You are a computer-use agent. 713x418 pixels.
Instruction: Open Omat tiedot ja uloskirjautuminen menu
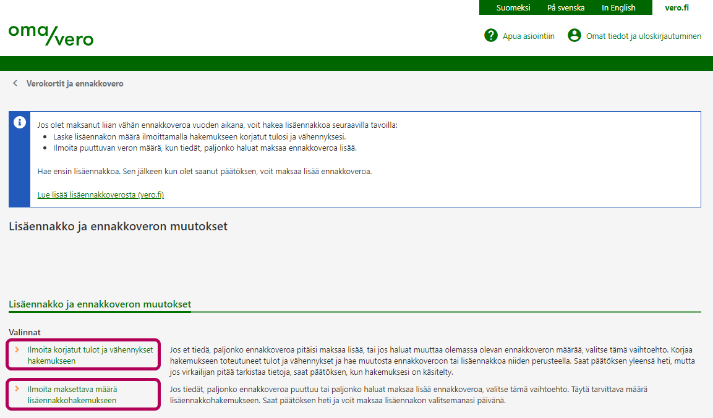pos(643,36)
